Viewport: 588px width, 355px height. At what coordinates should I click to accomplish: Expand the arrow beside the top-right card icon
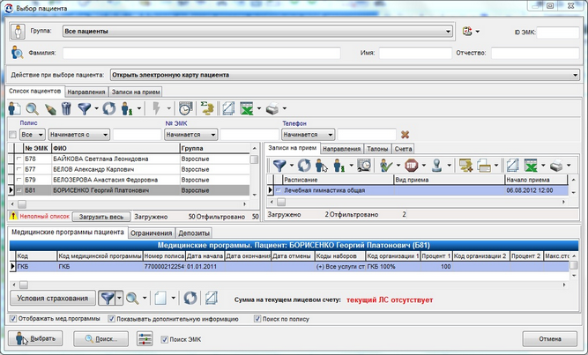tap(478, 32)
